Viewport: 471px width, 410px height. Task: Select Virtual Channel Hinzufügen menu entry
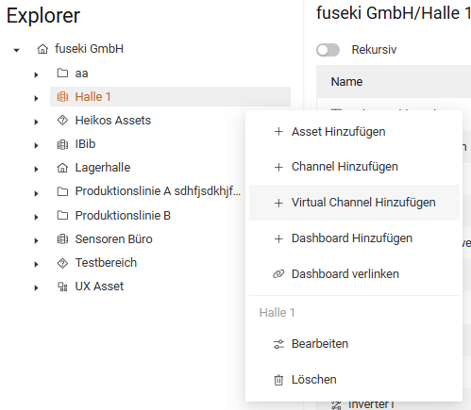tap(354, 203)
